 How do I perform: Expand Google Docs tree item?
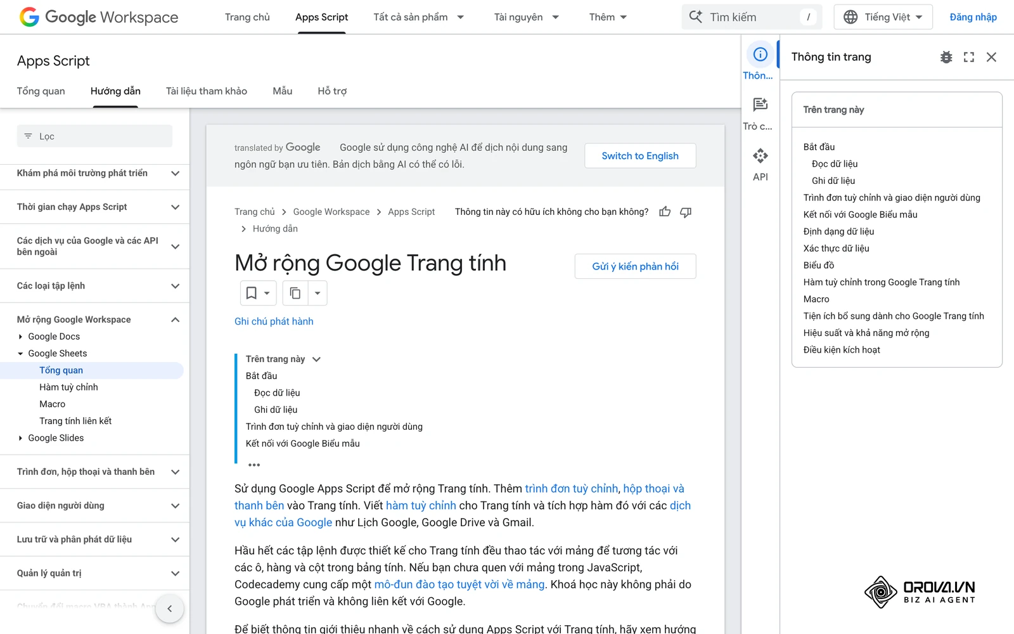pos(20,337)
